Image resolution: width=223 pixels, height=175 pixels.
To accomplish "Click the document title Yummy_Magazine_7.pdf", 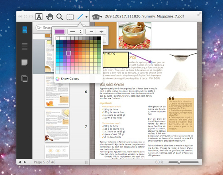I will click(145, 16).
